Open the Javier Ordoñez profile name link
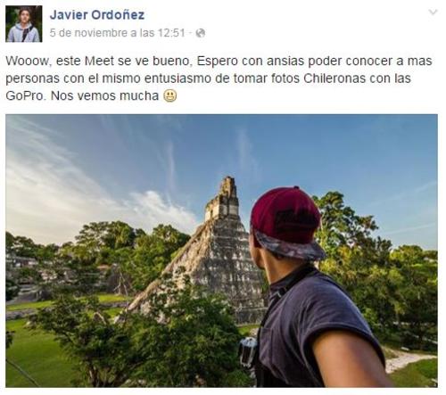 tap(97, 15)
